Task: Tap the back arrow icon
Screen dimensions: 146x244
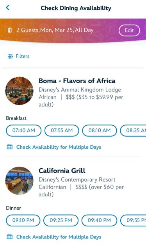Action: 8,7
